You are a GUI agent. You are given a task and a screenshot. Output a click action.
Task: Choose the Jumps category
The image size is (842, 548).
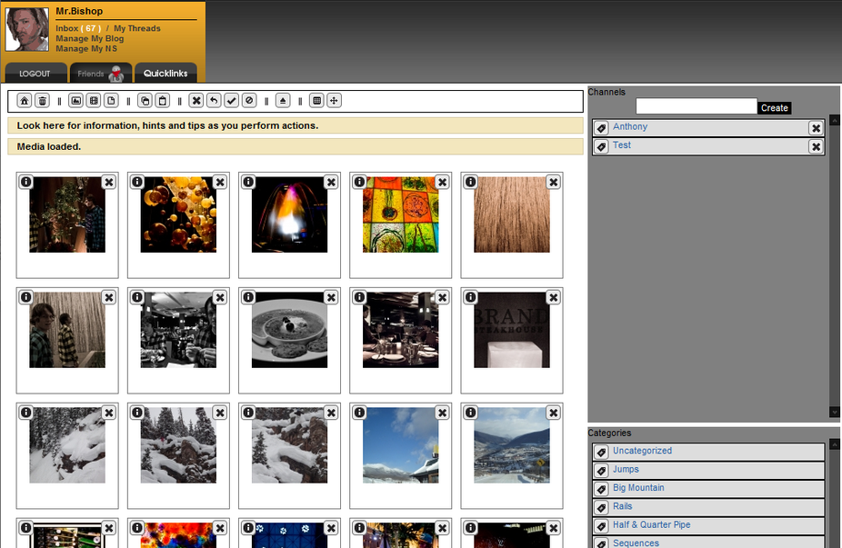click(626, 469)
